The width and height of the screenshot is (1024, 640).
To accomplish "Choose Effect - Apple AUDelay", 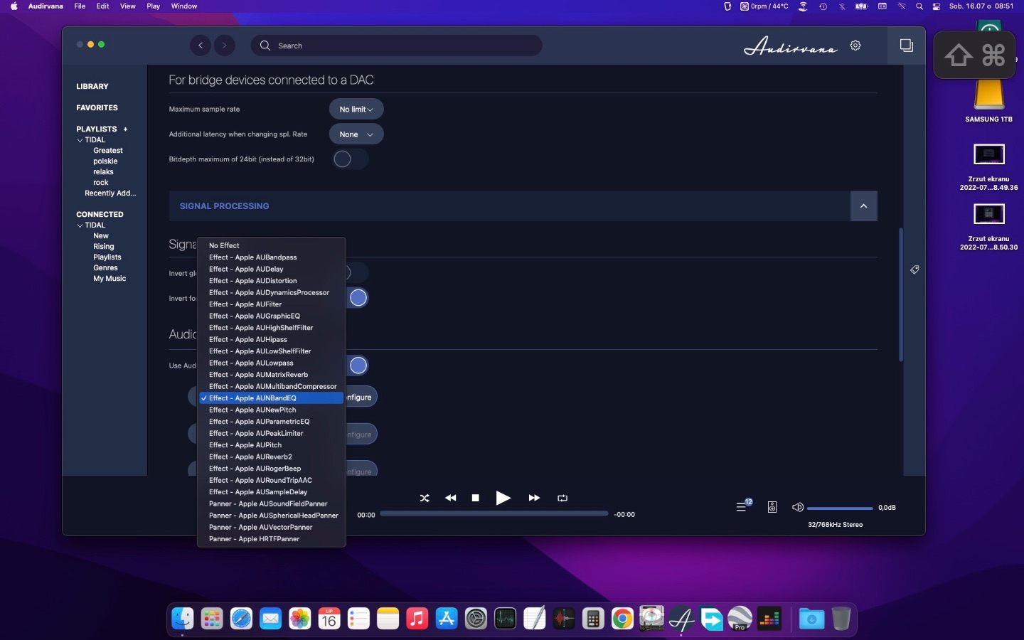I will [272, 269].
